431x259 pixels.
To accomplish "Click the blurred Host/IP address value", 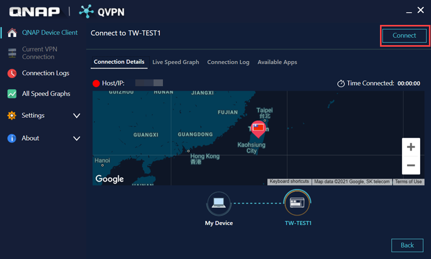I will click(149, 83).
